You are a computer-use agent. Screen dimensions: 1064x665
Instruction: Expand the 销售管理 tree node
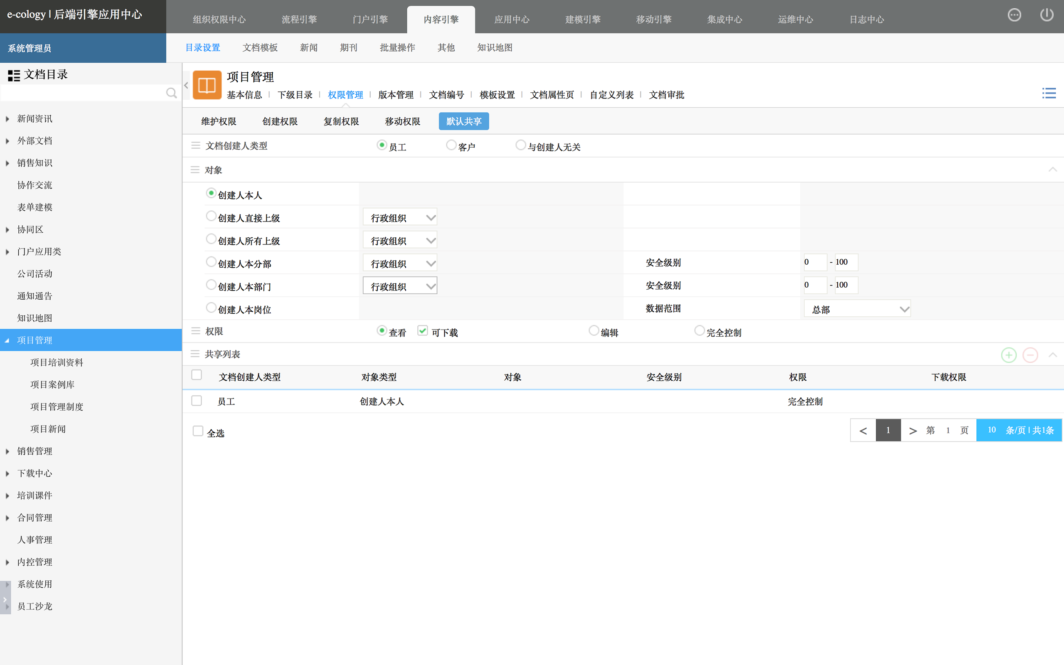tap(7, 451)
